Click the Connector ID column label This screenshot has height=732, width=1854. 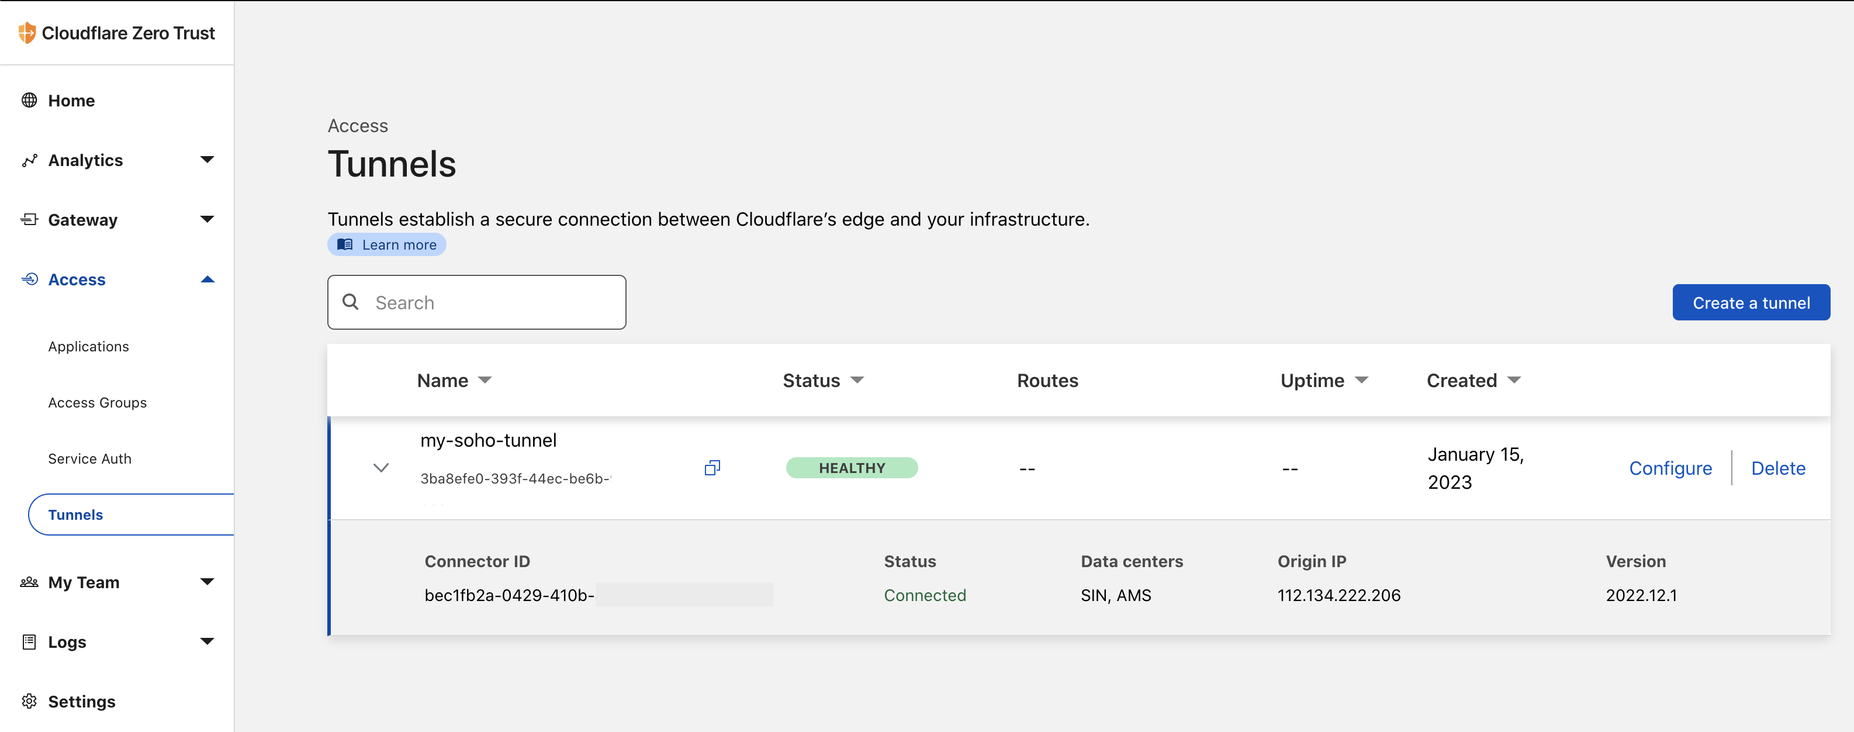click(477, 561)
